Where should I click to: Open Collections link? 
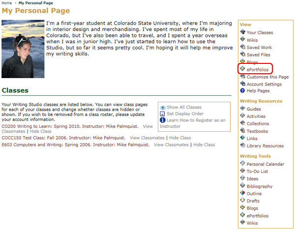click(x=258, y=124)
